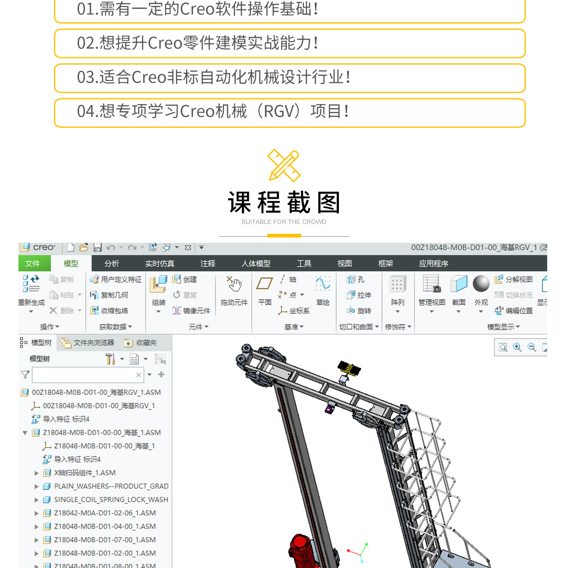The image size is (568, 568).
Task: Click the Copy (复制) icon
Action: (62, 280)
